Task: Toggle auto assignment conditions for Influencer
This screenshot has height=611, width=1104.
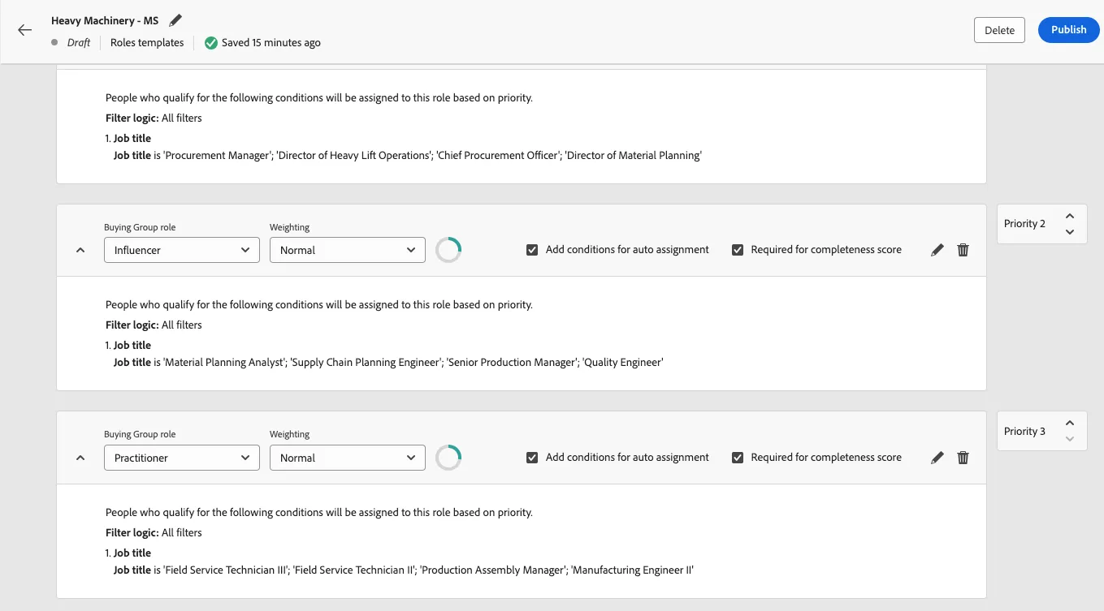Action: 532,250
